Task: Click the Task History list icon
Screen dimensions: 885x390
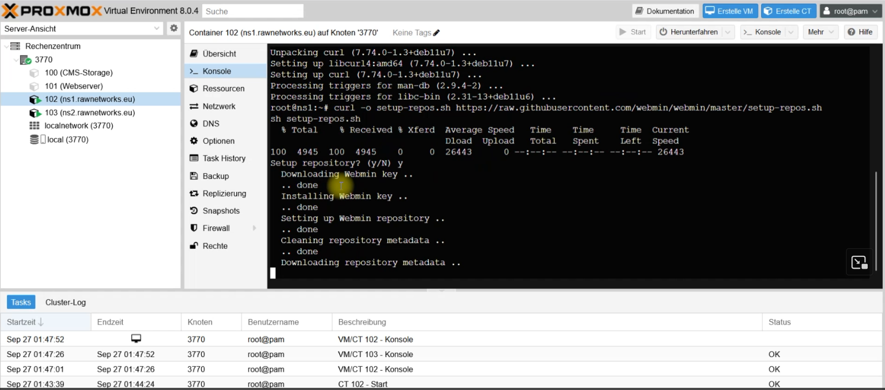Action: [x=194, y=158]
